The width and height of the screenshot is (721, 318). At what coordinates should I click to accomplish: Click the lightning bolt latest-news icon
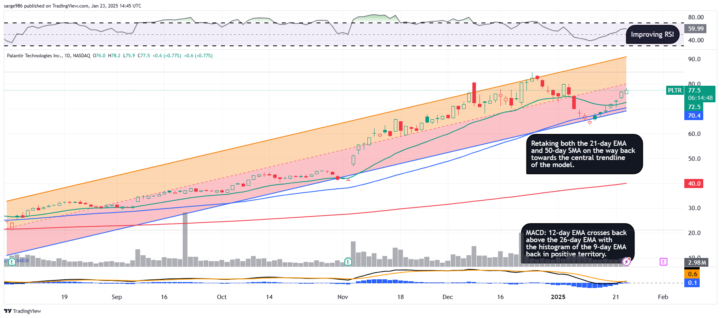(x=626, y=261)
